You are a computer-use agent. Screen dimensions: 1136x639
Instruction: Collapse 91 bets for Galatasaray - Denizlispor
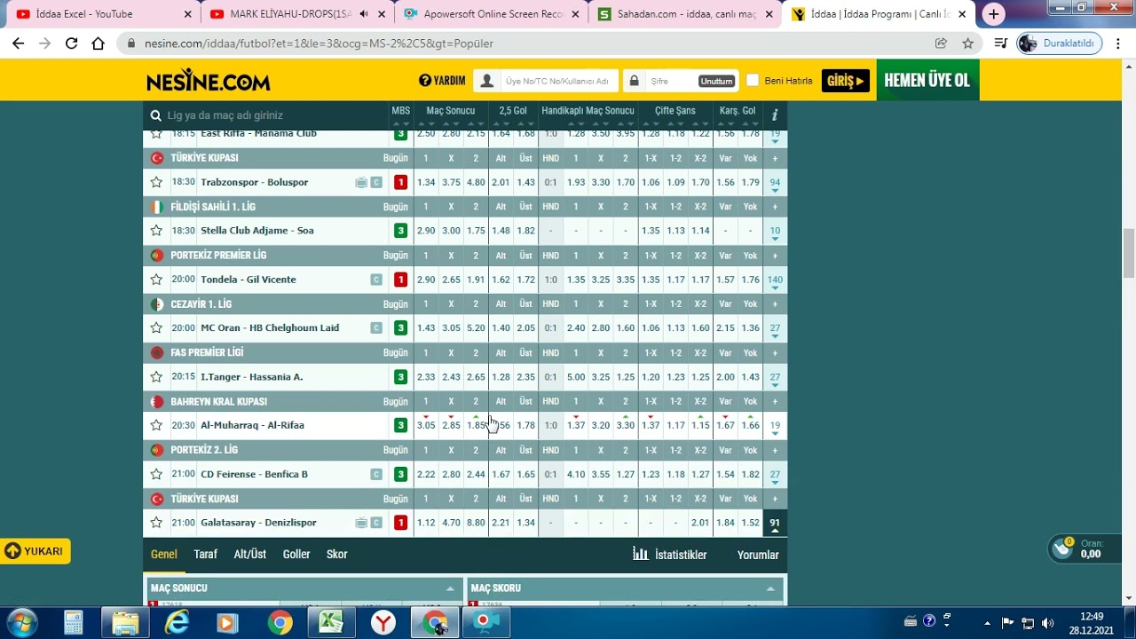pyautogui.click(x=775, y=524)
